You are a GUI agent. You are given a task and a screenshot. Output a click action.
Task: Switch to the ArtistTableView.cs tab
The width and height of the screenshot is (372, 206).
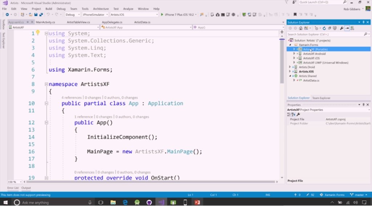[x=78, y=22]
